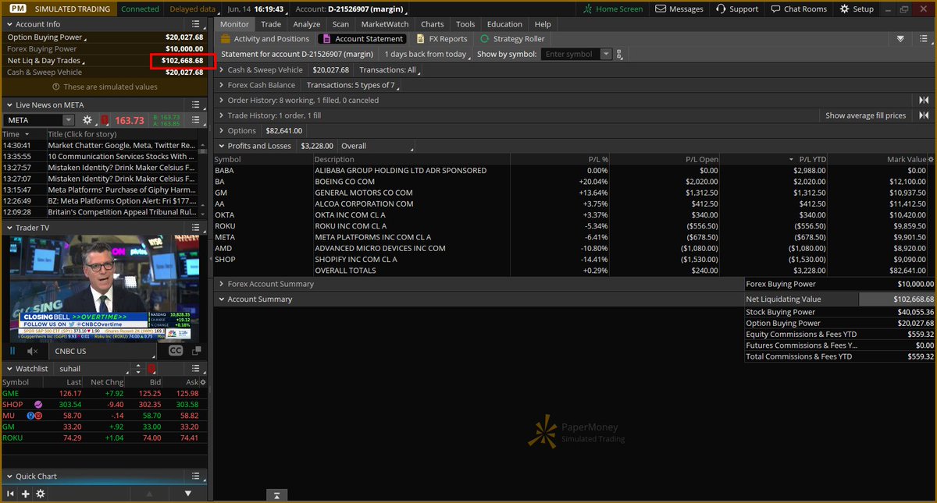Open Chat Rooms
The image size is (937, 503).
(798, 9)
